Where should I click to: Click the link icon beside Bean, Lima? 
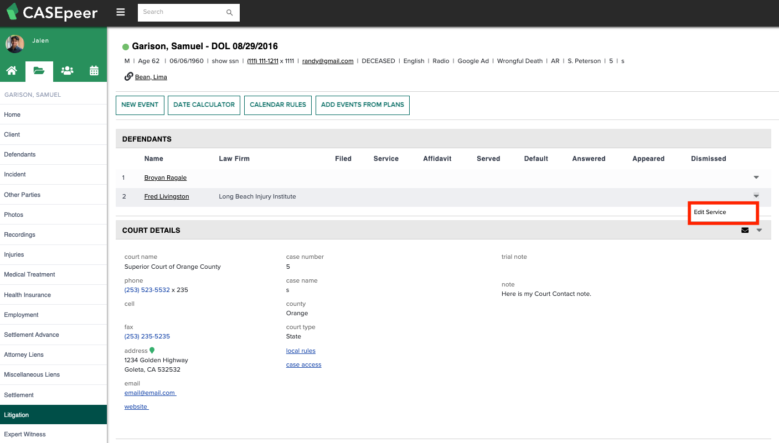(x=128, y=77)
